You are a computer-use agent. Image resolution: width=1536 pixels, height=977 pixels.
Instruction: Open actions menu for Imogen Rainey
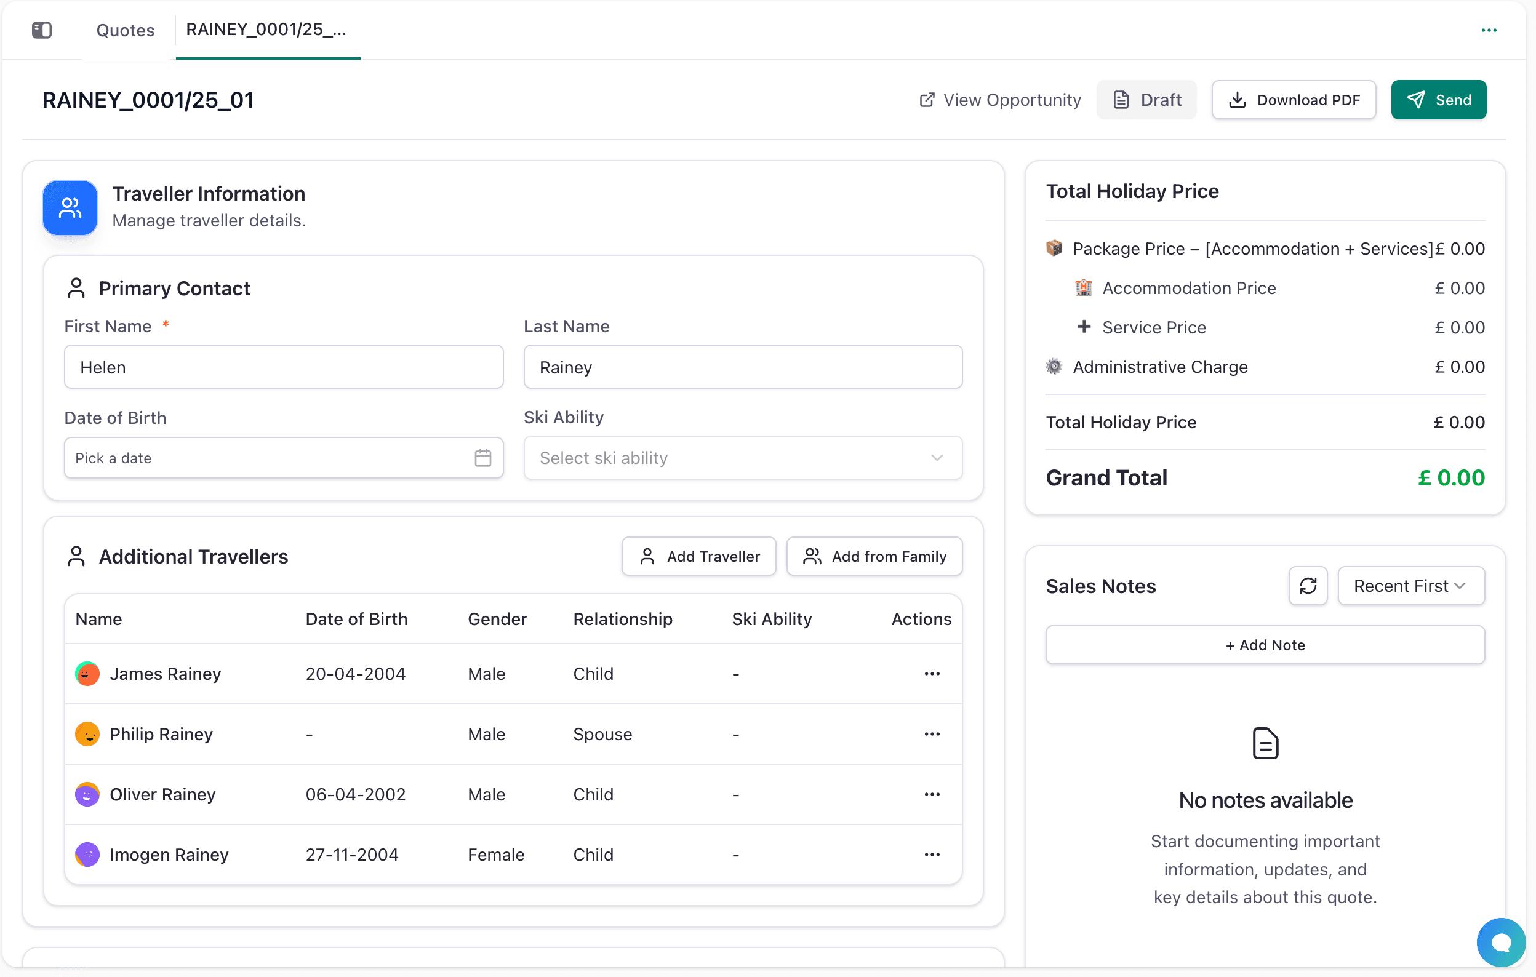point(932,855)
